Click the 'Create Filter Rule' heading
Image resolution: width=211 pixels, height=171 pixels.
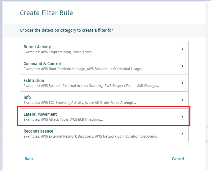(47, 13)
